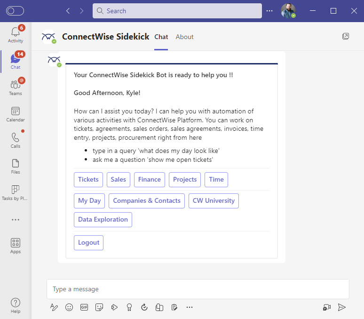
Task: Click the Actions arrow icon
Action: pyautogui.click(x=114, y=307)
